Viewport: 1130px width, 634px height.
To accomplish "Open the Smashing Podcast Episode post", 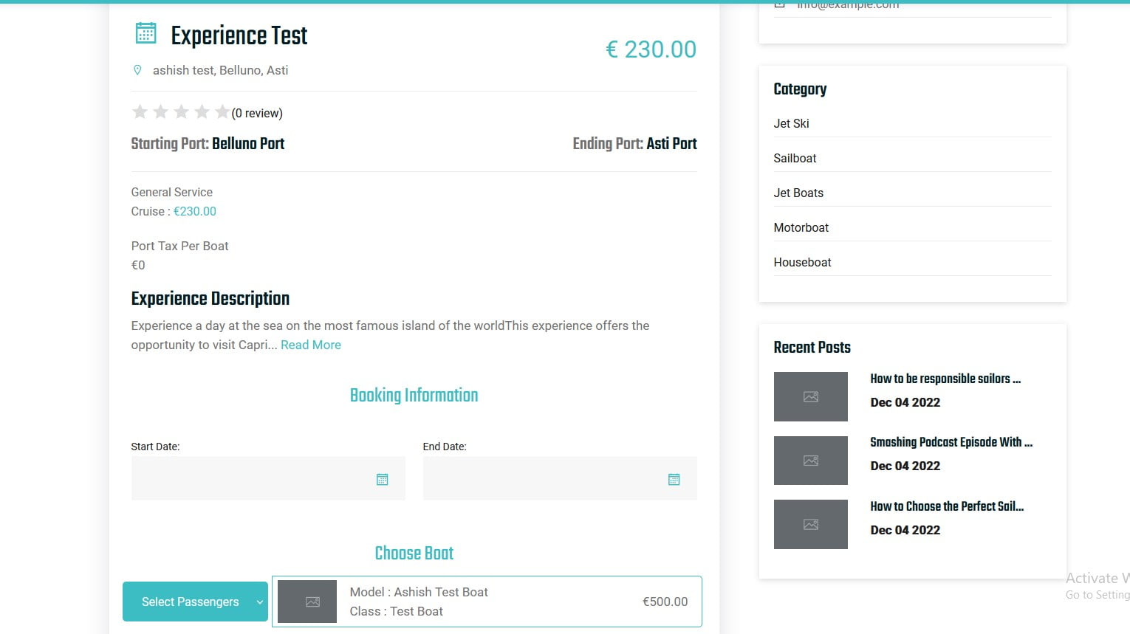I will click(x=951, y=442).
